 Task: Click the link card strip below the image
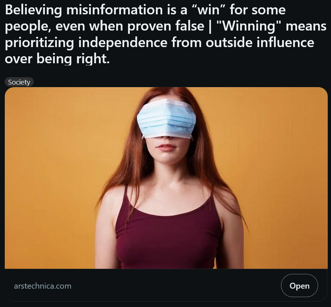pos(166,285)
